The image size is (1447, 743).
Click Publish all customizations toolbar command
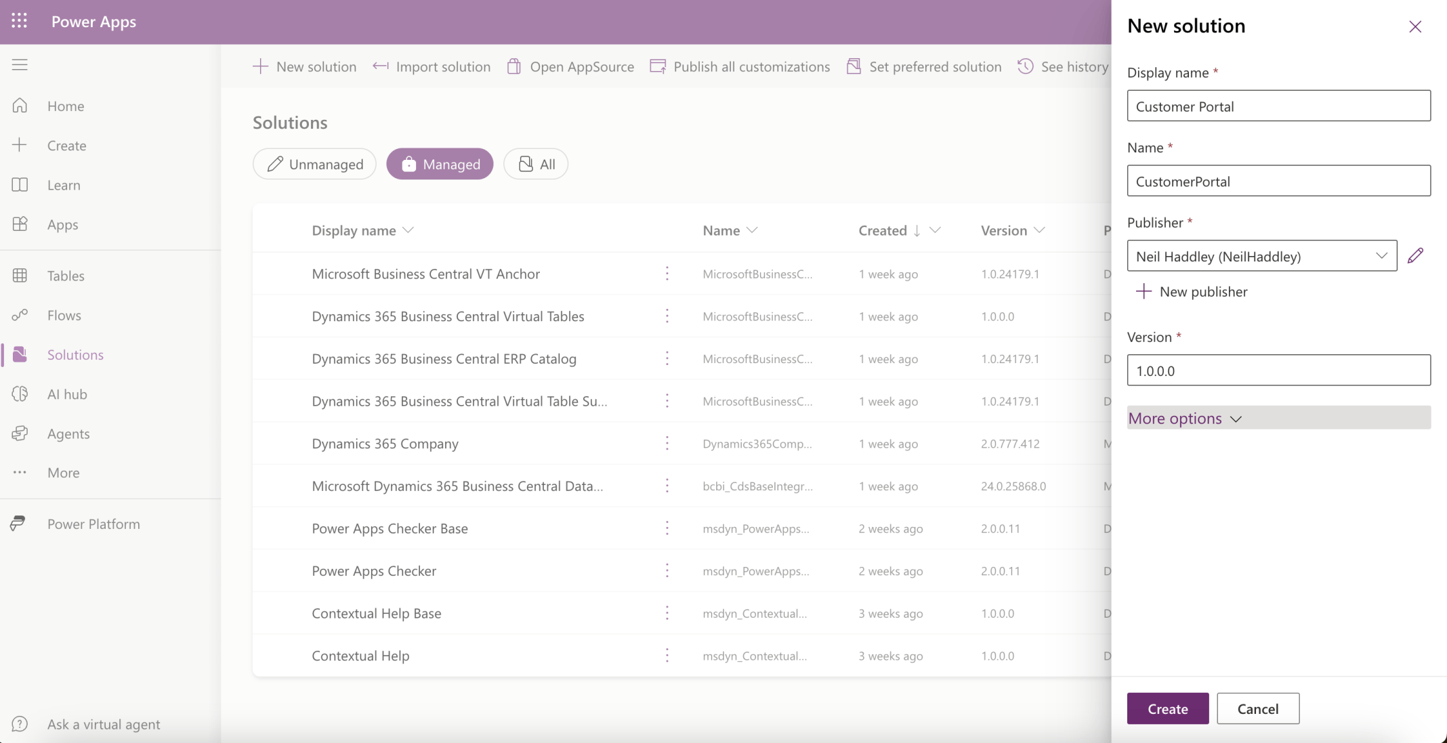tap(740, 66)
